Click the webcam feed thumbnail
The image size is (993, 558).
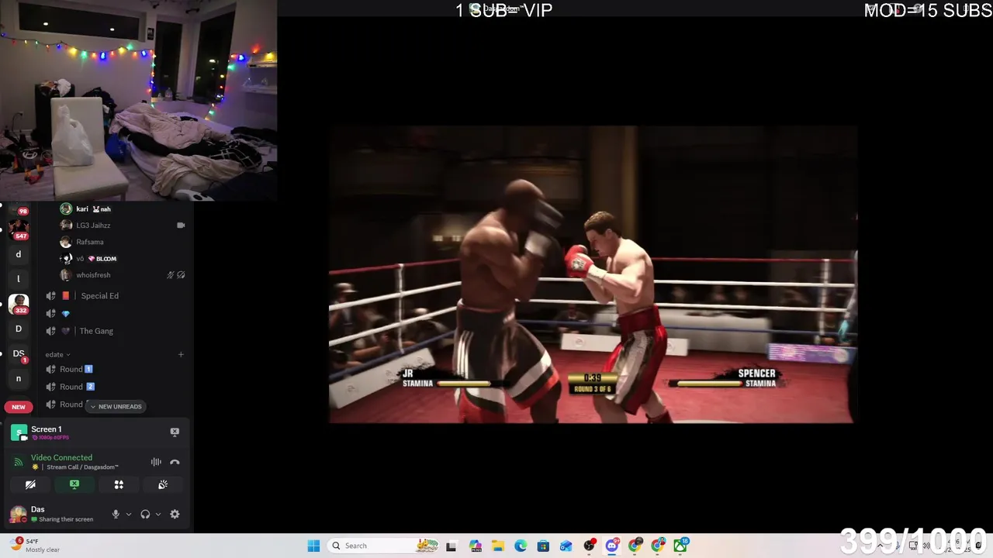tap(138, 100)
